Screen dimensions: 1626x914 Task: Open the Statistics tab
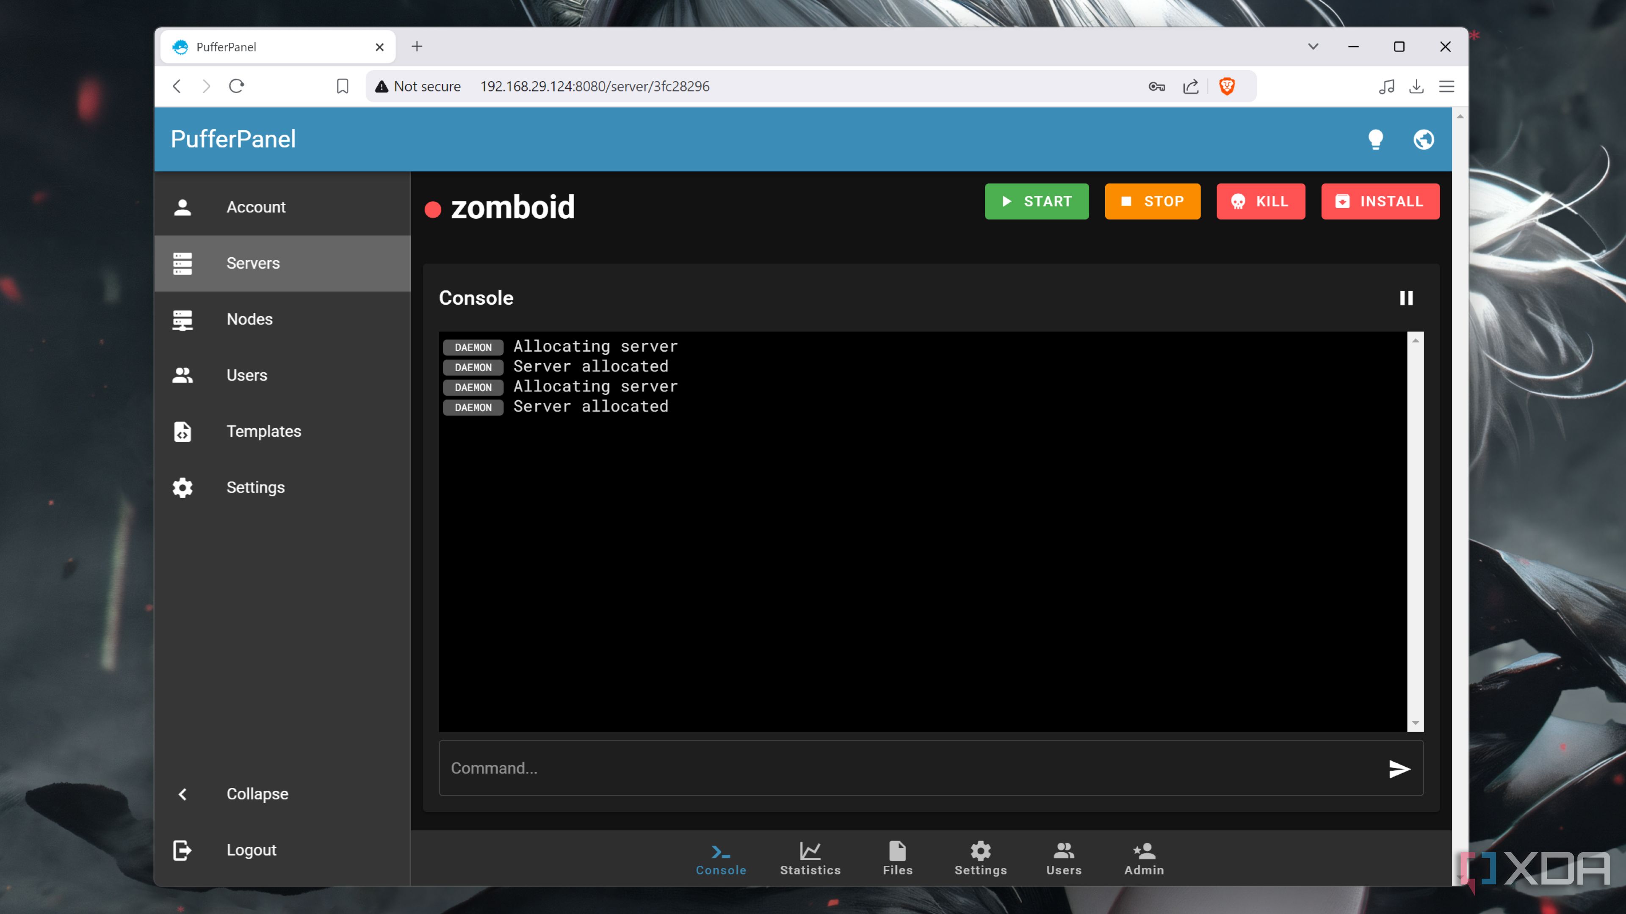coord(810,859)
